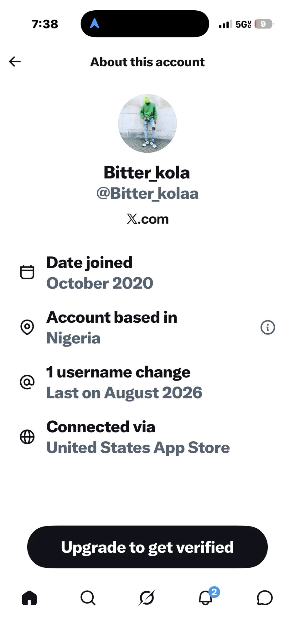Tap the calendar icon by Date joined
The height and width of the screenshot is (641, 295).
coord(27,272)
